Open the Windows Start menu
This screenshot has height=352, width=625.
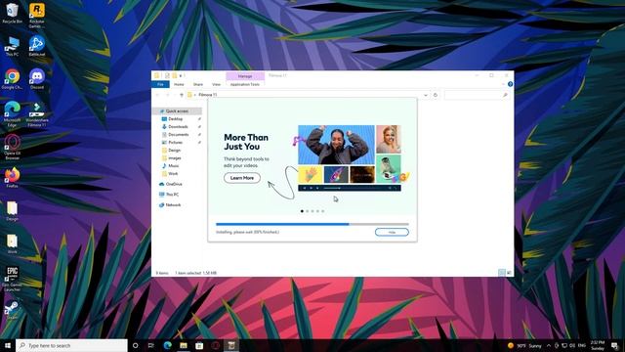[8, 345]
